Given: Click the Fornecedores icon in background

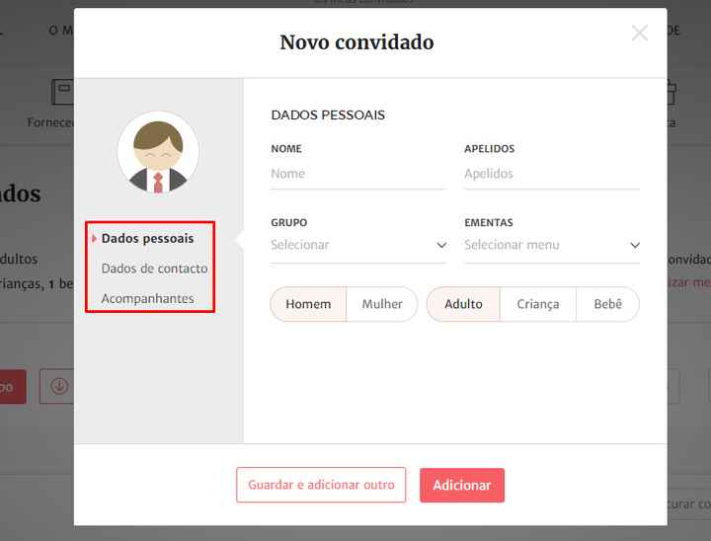Looking at the screenshot, I should point(62,92).
